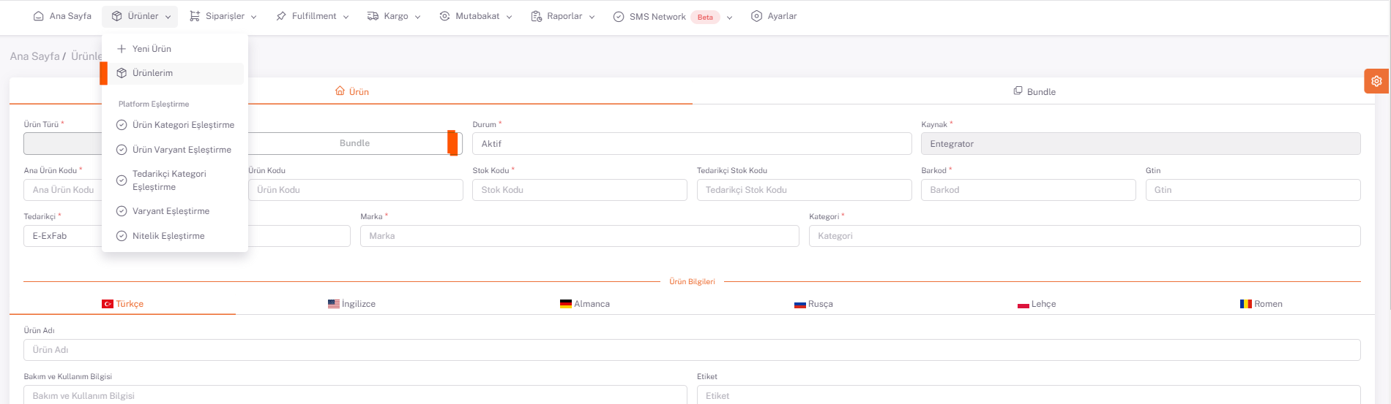Click the Kargo truck icon
Viewport: 1391px width, 404px height.
(x=373, y=16)
